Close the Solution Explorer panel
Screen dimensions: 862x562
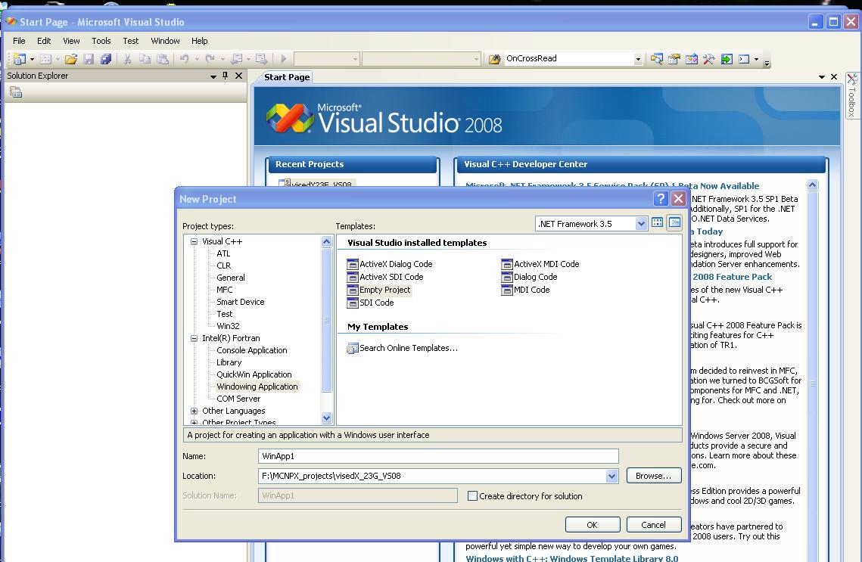coord(238,76)
